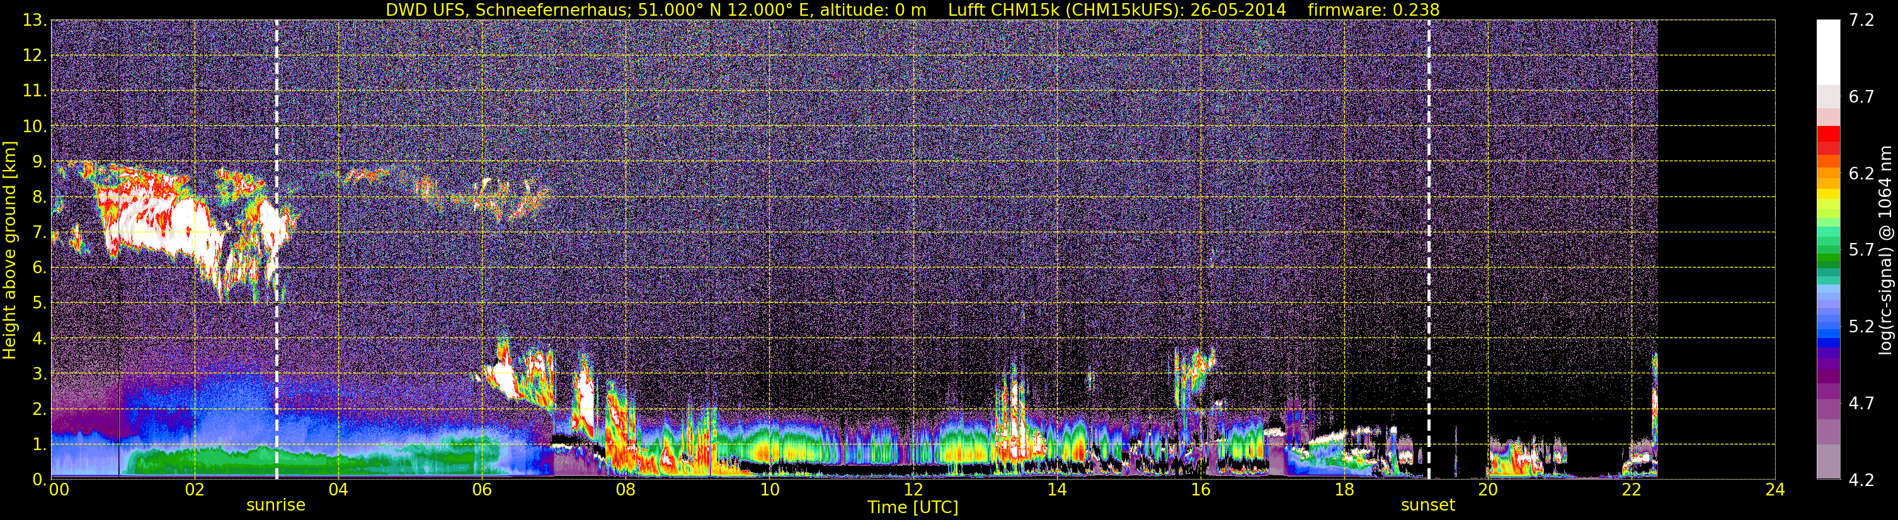This screenshot has width=1898, height=520.
Task: Click the '10' time axis tick label
Action: [769, 490]
